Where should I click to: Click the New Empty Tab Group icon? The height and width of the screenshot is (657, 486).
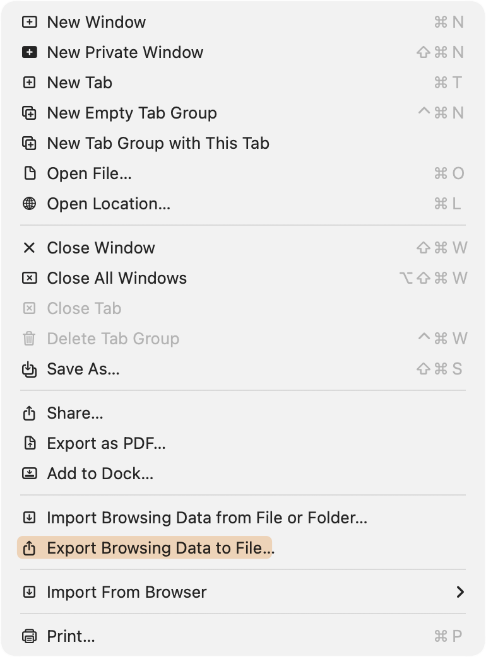click(29, 113)
